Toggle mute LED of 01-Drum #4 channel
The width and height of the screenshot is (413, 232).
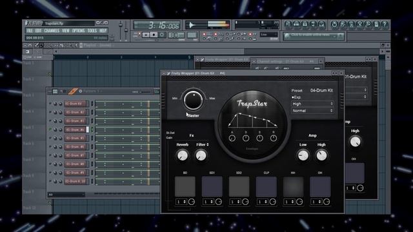point(50,130)
